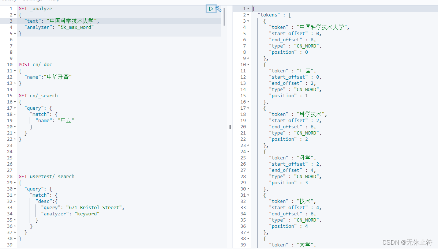Fold the response root object at line 1
This screenshot has width=438, height=249.
click(x=248, y=9)
